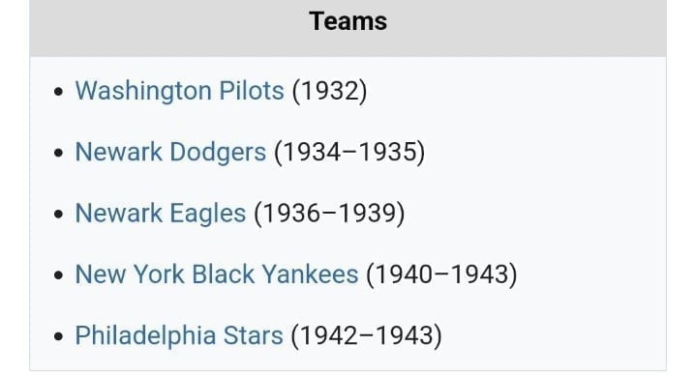Open the Philadelphia Stars link

pyautogui.click(x=179, y=335)
